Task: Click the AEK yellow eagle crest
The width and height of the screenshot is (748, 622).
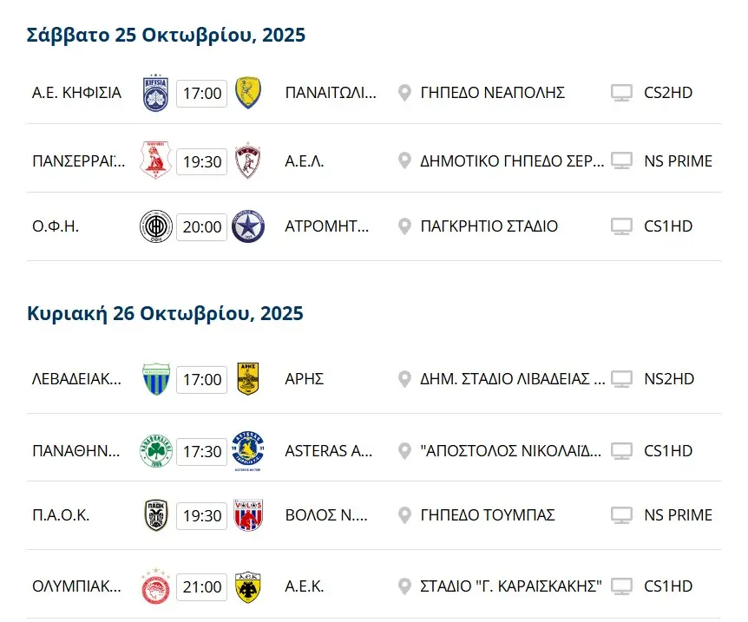Action: point(249,586)
